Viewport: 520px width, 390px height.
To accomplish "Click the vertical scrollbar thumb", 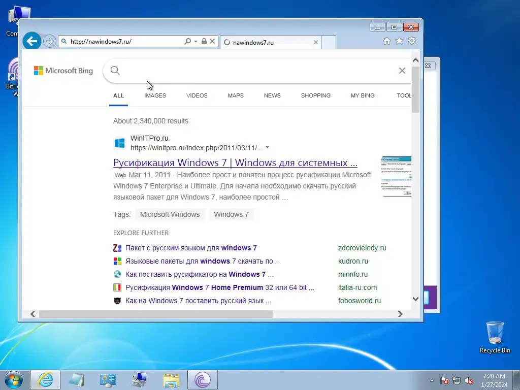I will click(415, 89).
